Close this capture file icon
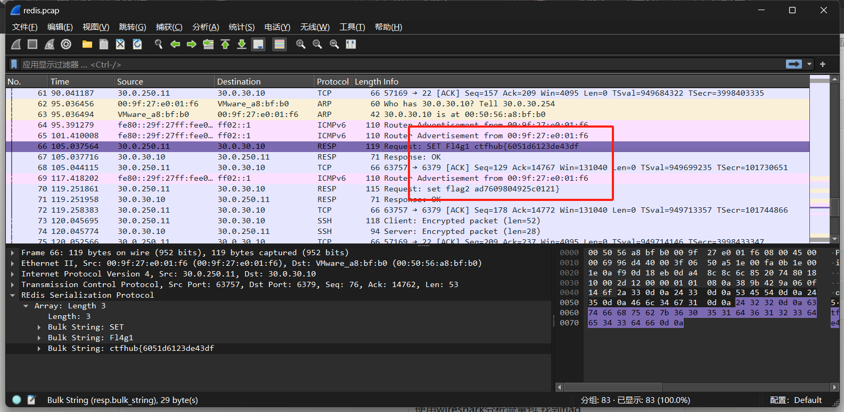 click(120, 44)
